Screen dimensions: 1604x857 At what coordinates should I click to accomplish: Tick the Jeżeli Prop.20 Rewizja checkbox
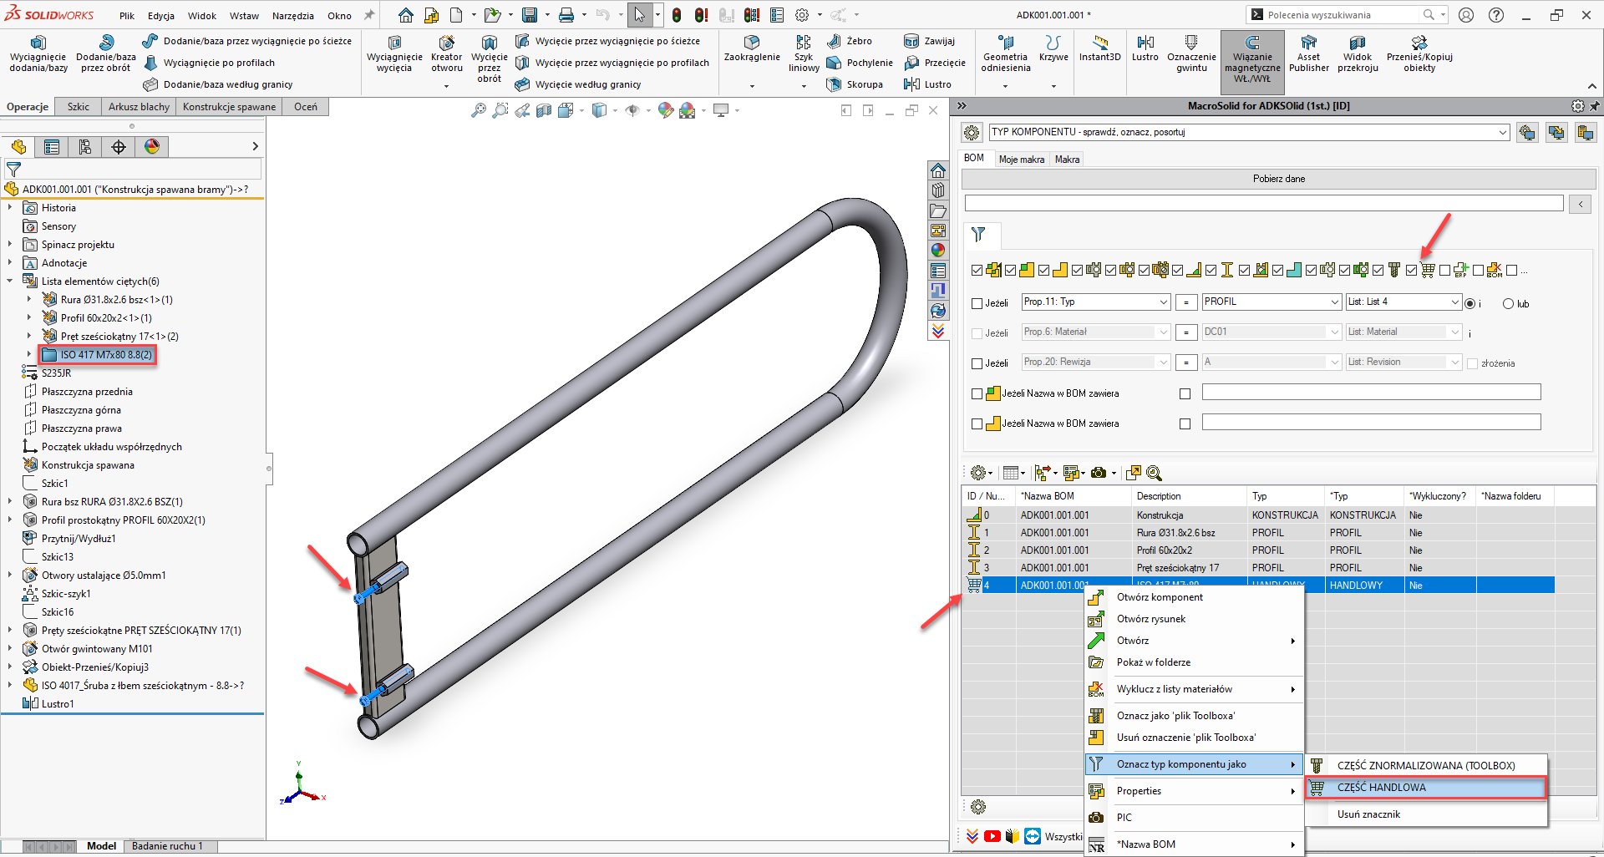click(x=977, y=363)
